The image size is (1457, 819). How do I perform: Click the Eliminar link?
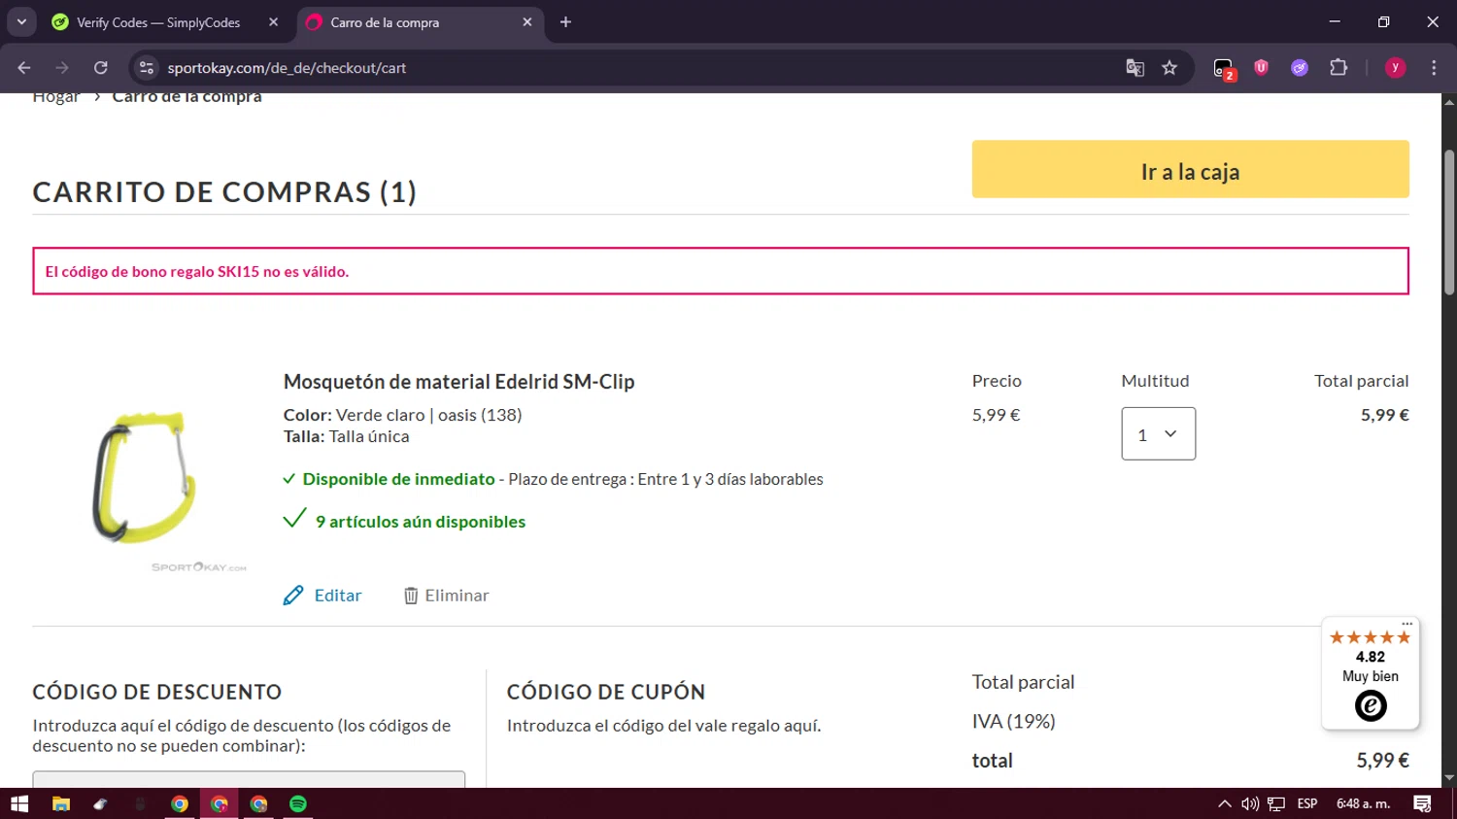[457, 596]
